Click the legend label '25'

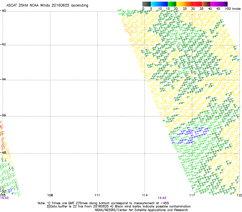(x=184, y=9)
